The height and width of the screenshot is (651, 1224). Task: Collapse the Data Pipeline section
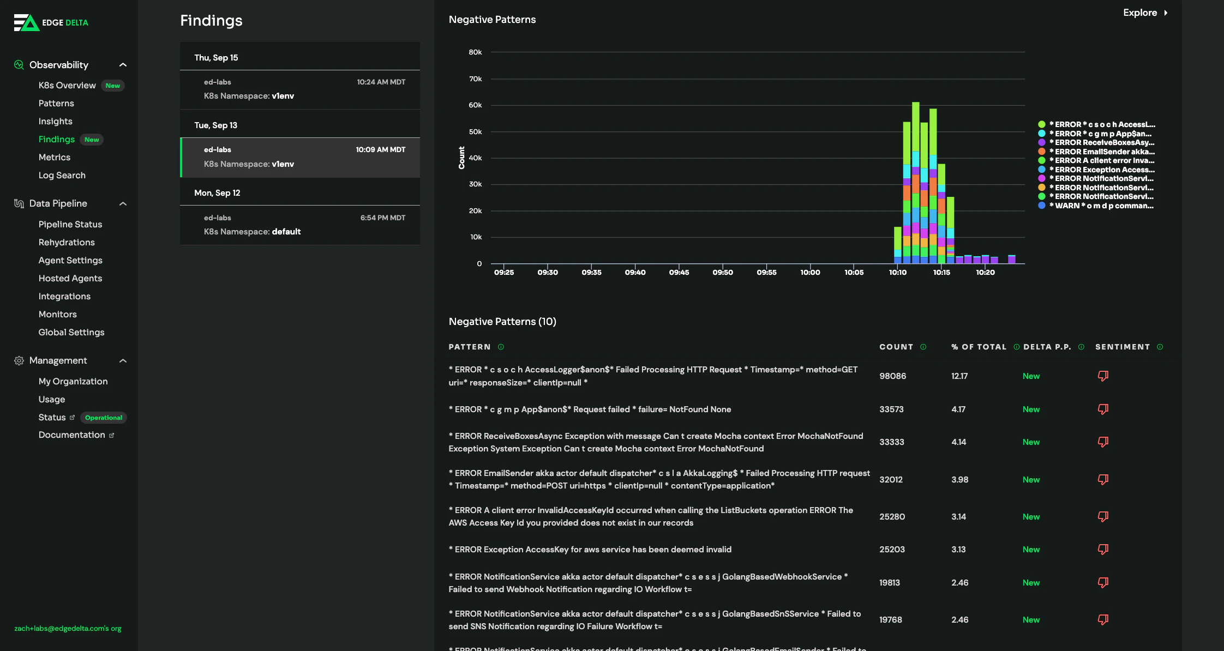[123, 203]
